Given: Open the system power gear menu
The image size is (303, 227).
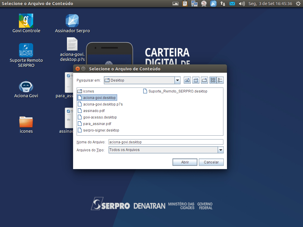Looking at the screenshot, I should coord(298,4).
